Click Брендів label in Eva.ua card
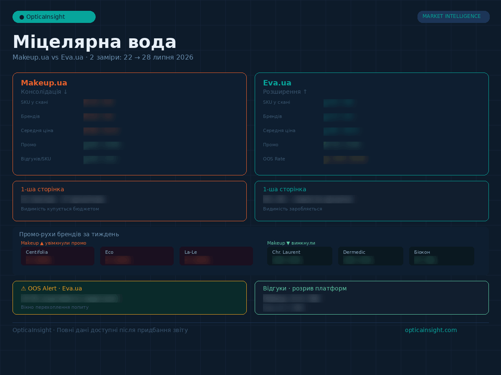 [x=273, y=116]
